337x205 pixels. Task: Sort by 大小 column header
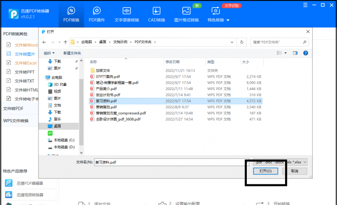pyautogui.click(x=246, y=62)
